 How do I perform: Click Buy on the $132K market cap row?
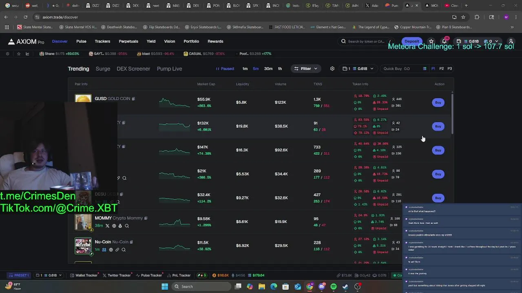click(x=438, y=126)
